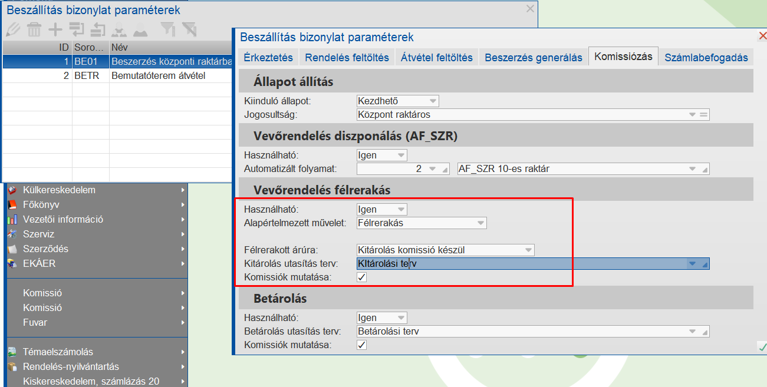Open the Alapértelmezett művelet dropdown
The height and width of the screenshot is (387, 767).
(481, 223)
